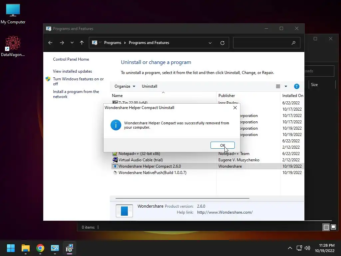Open Turn Windows features on or off
This screenshot has height=256, width=341.
[78, 81]
